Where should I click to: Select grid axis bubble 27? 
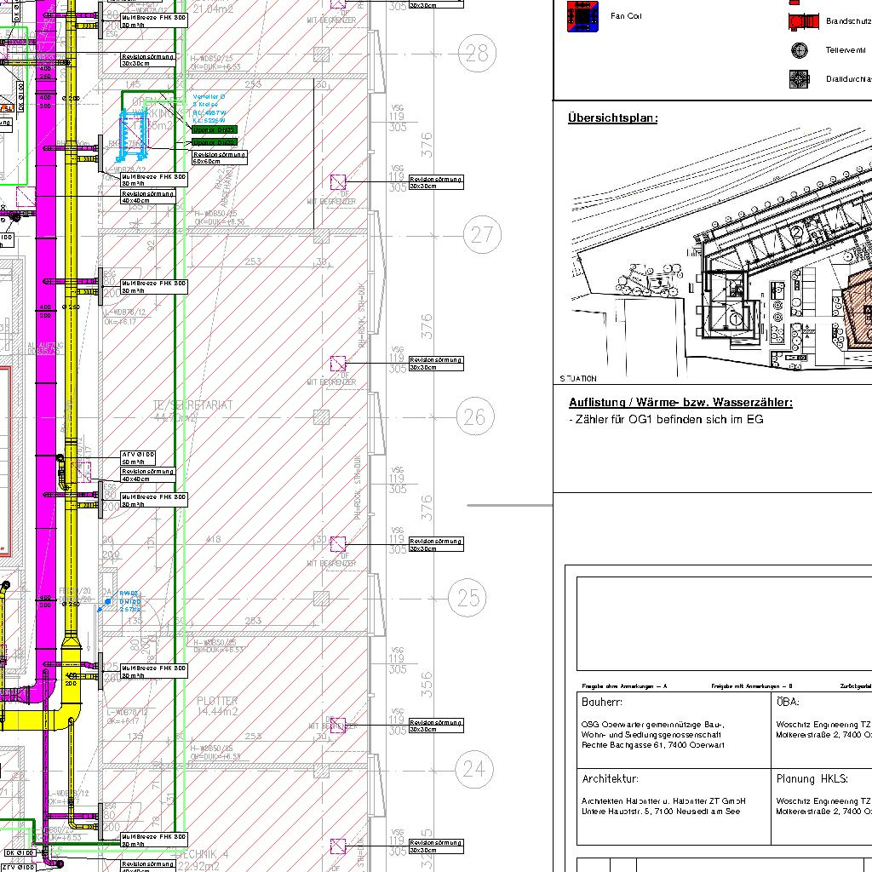tap(482, 235)
